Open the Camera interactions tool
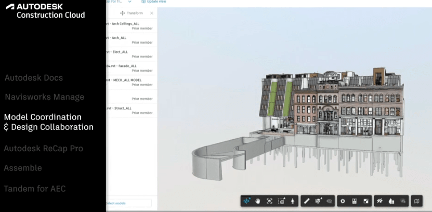 tap(281, 201)
